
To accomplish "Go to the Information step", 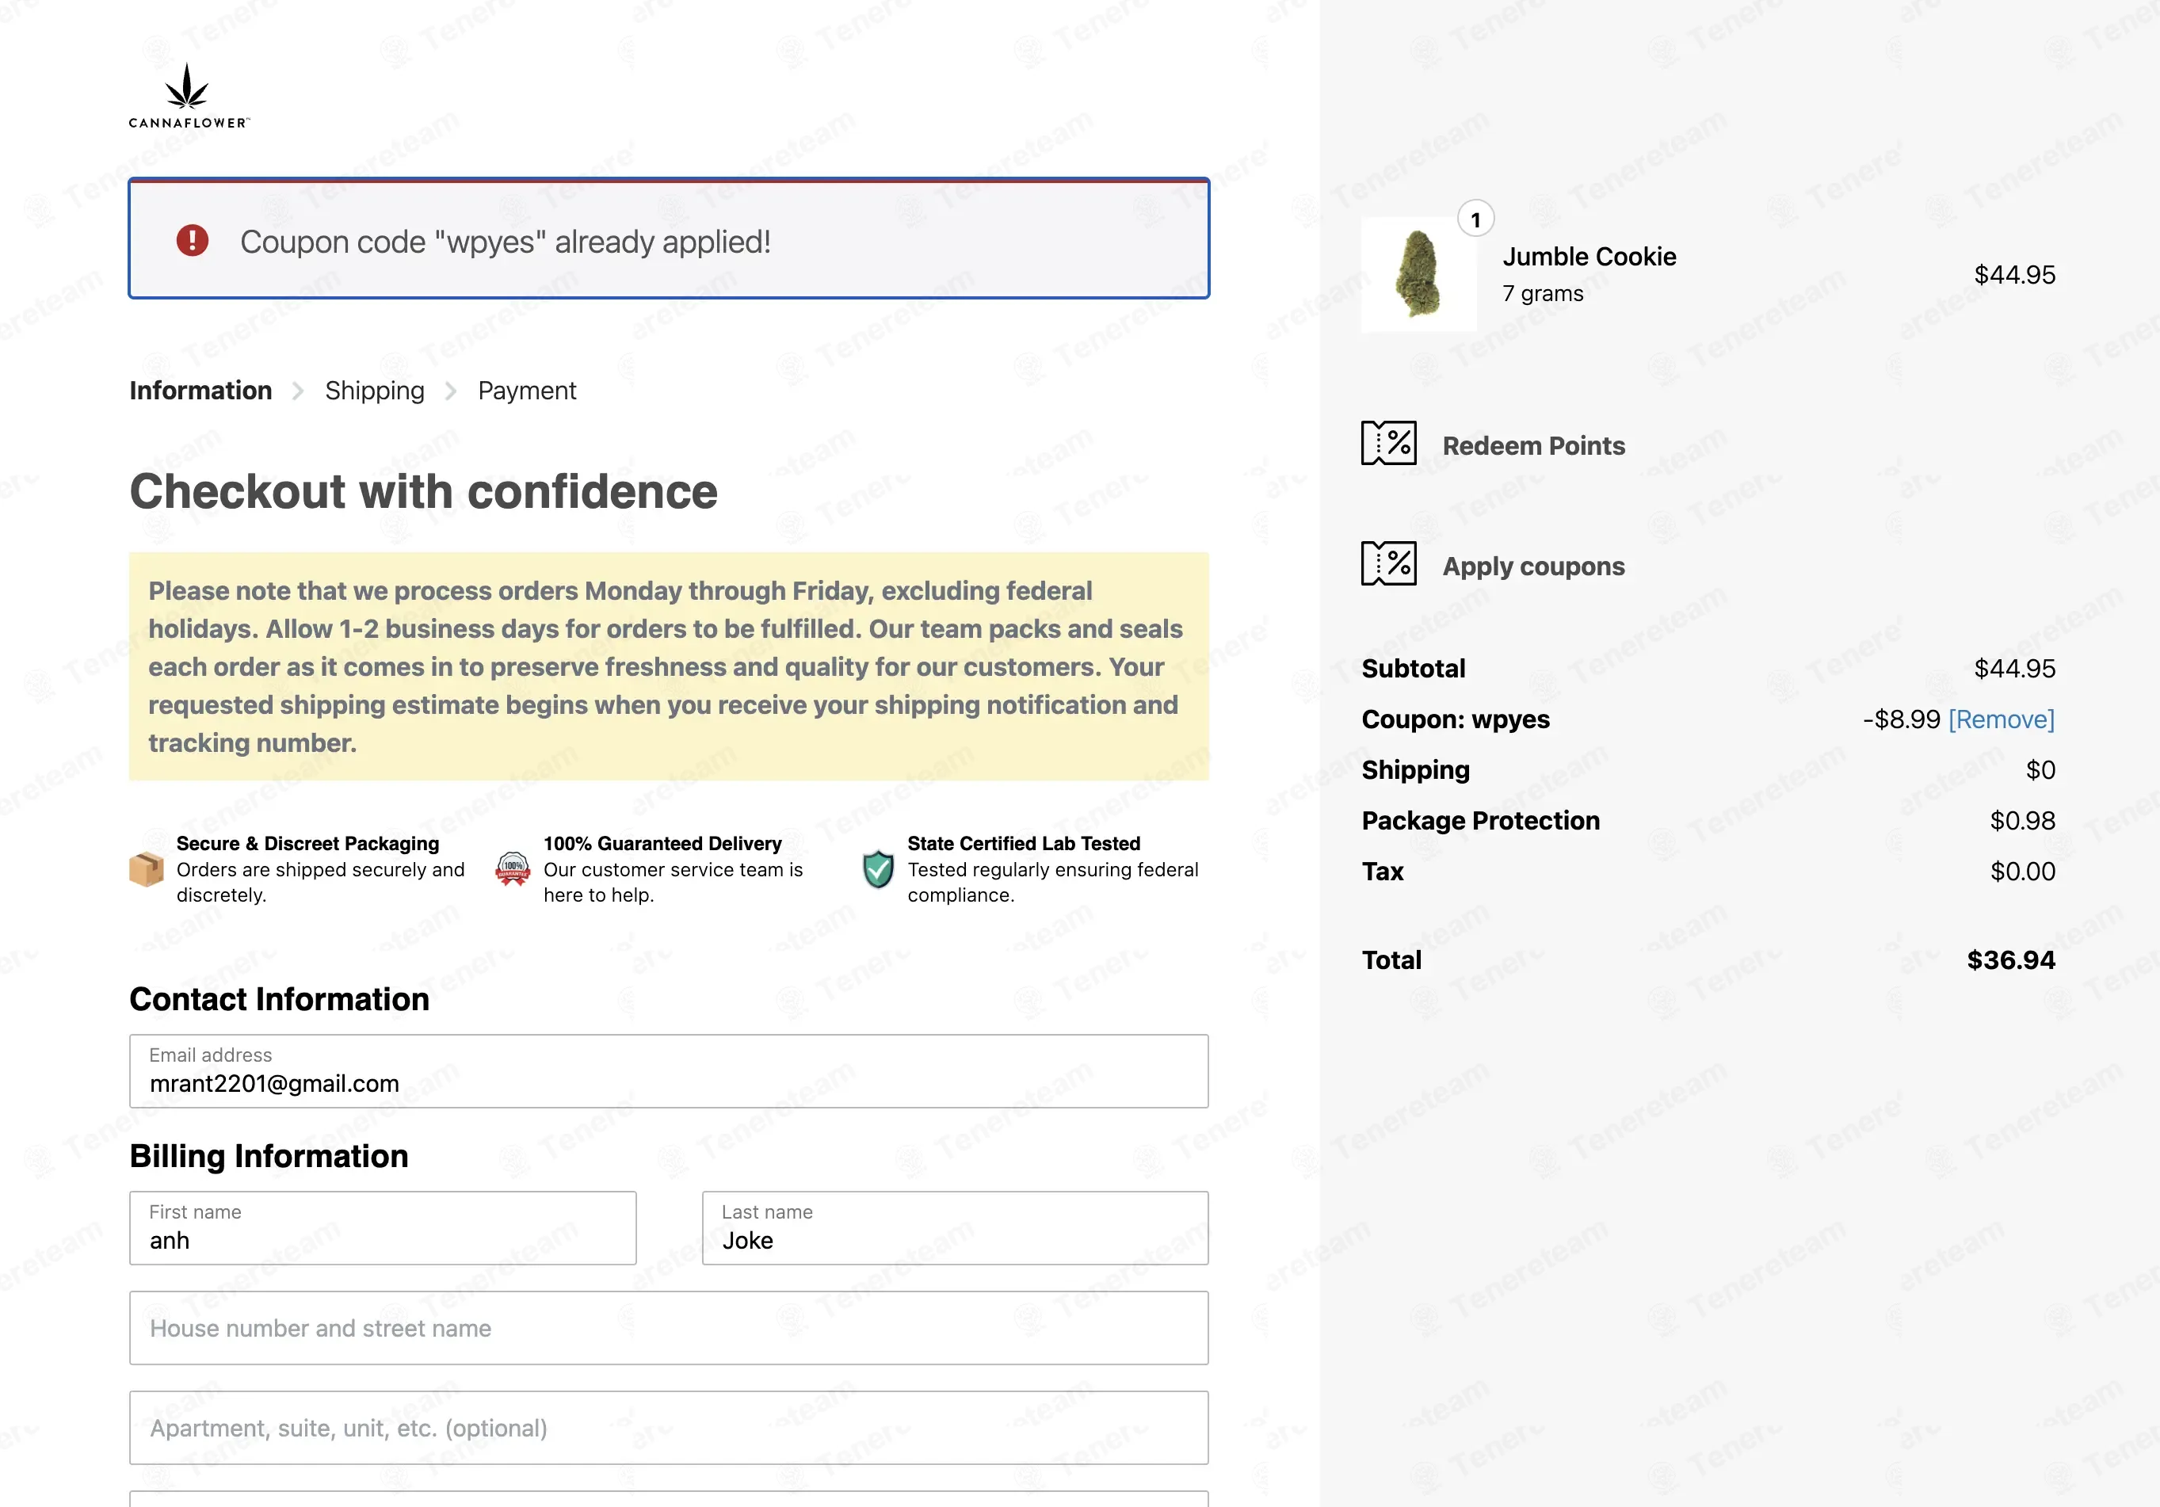I will tap(200, 391).
